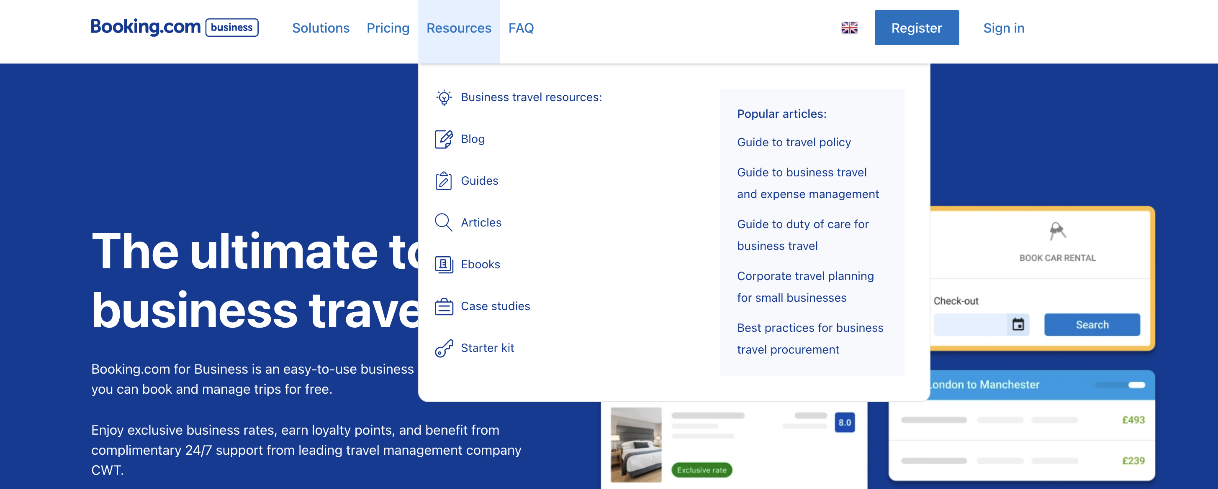Expand the Solutions menu

(x=321, y=28)
